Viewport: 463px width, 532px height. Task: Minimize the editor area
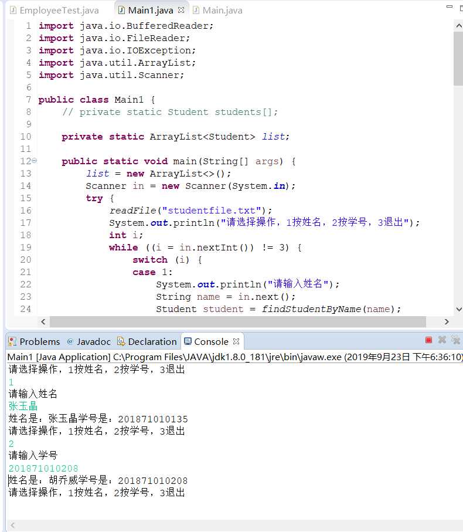(450, 7)
